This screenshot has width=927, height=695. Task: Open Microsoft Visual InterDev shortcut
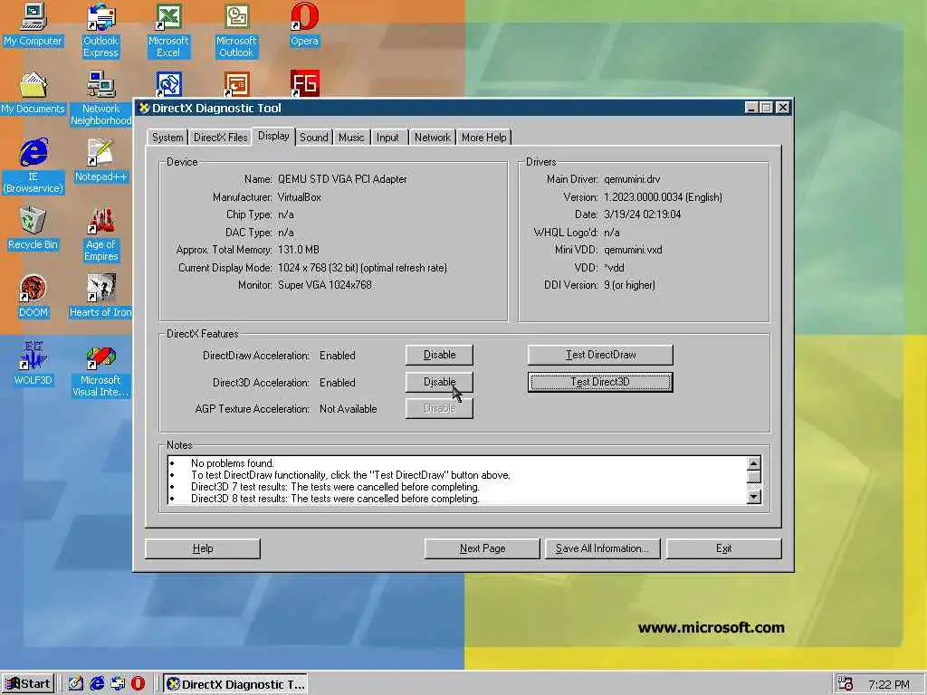[x=100, y=370]
